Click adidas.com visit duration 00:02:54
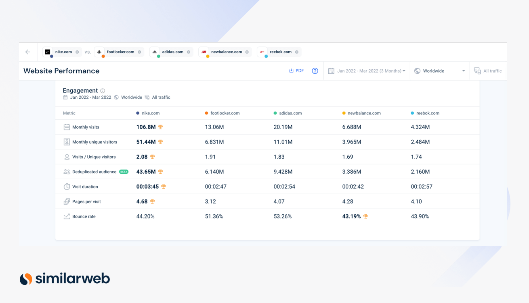Screen dimensions: 529x303 (284, 187)
